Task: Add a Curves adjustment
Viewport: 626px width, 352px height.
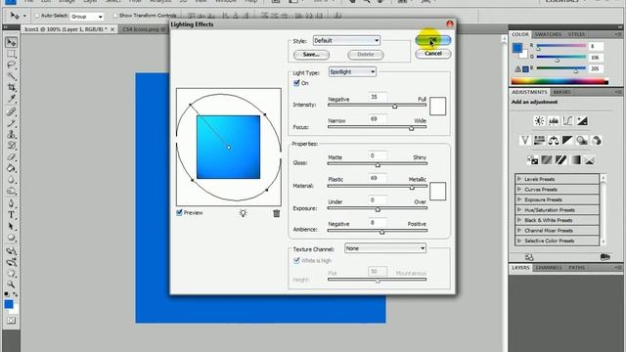Action: click(x=567, y=121)
